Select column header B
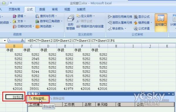This screenshot has width=176, height=112. coord(14,46)
